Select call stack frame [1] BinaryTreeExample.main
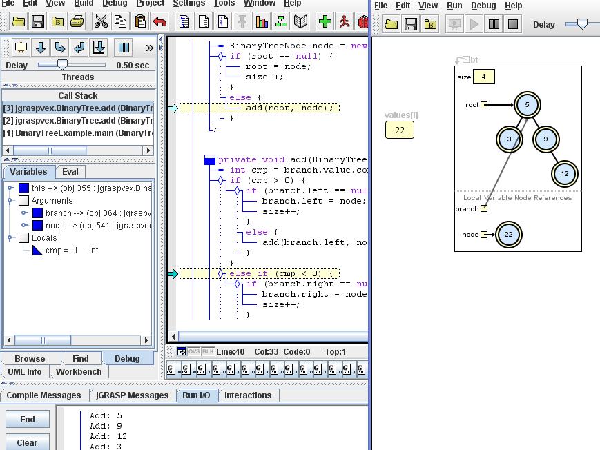Screen dimensions: 600x450 (78, 133)
